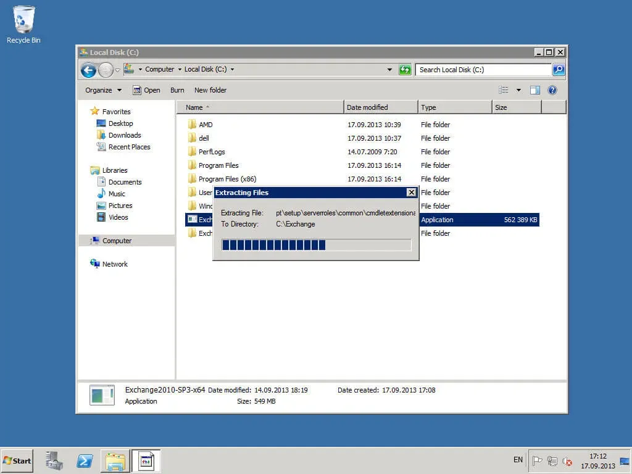Sort by Date modified column

coord(381,107)
